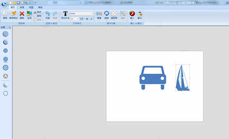Select the letter A effect in sidebar

(6, 76)
